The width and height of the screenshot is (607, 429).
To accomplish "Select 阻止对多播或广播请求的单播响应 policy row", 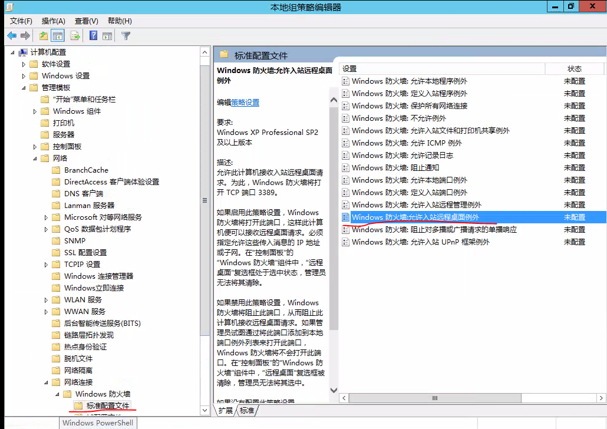I will pos(472,230).
